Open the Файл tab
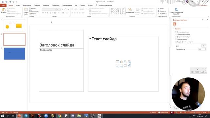 click(x=3, y=5)
